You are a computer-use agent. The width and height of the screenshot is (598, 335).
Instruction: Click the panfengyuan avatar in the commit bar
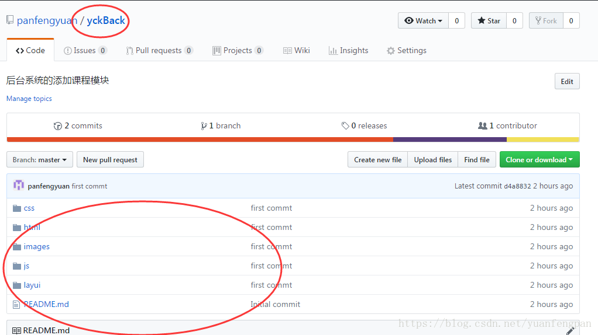click(18, 185)
